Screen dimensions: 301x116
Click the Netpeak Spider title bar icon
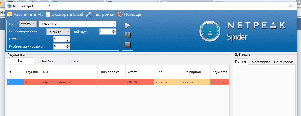tap(9, 6)
